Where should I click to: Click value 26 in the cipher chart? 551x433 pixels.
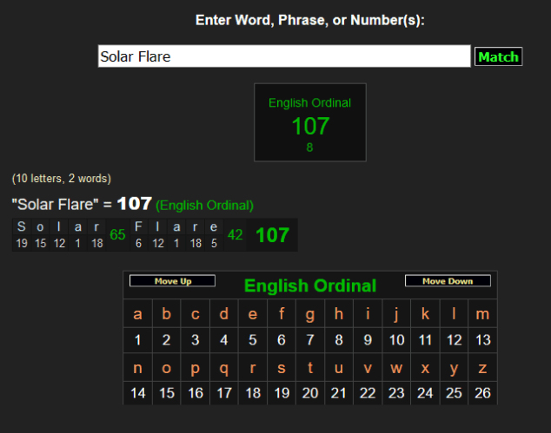tap(482, 393)
